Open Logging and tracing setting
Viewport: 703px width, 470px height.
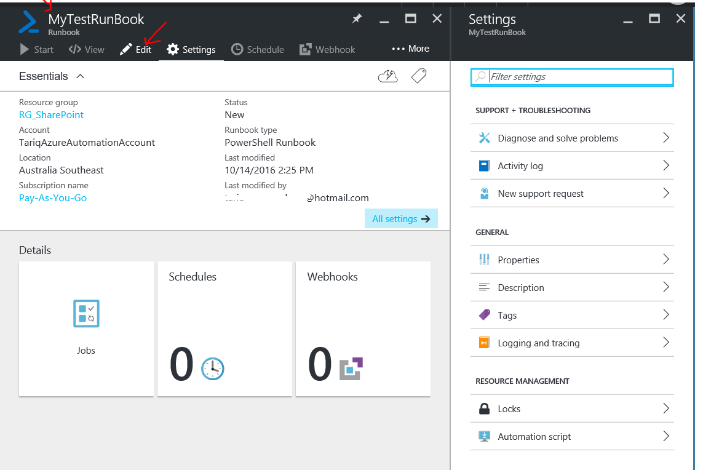click(572, 343)
